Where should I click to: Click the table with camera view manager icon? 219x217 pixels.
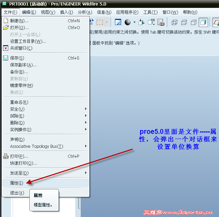coord(160,22)
